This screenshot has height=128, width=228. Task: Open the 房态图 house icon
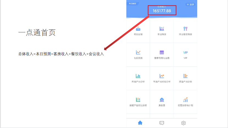(162, 100)
